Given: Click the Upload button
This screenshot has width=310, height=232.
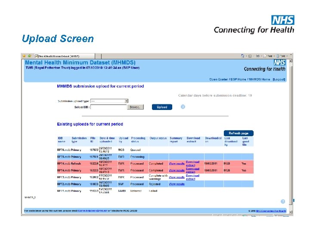Looking at the screenshot, I should (x=162, y=107).
